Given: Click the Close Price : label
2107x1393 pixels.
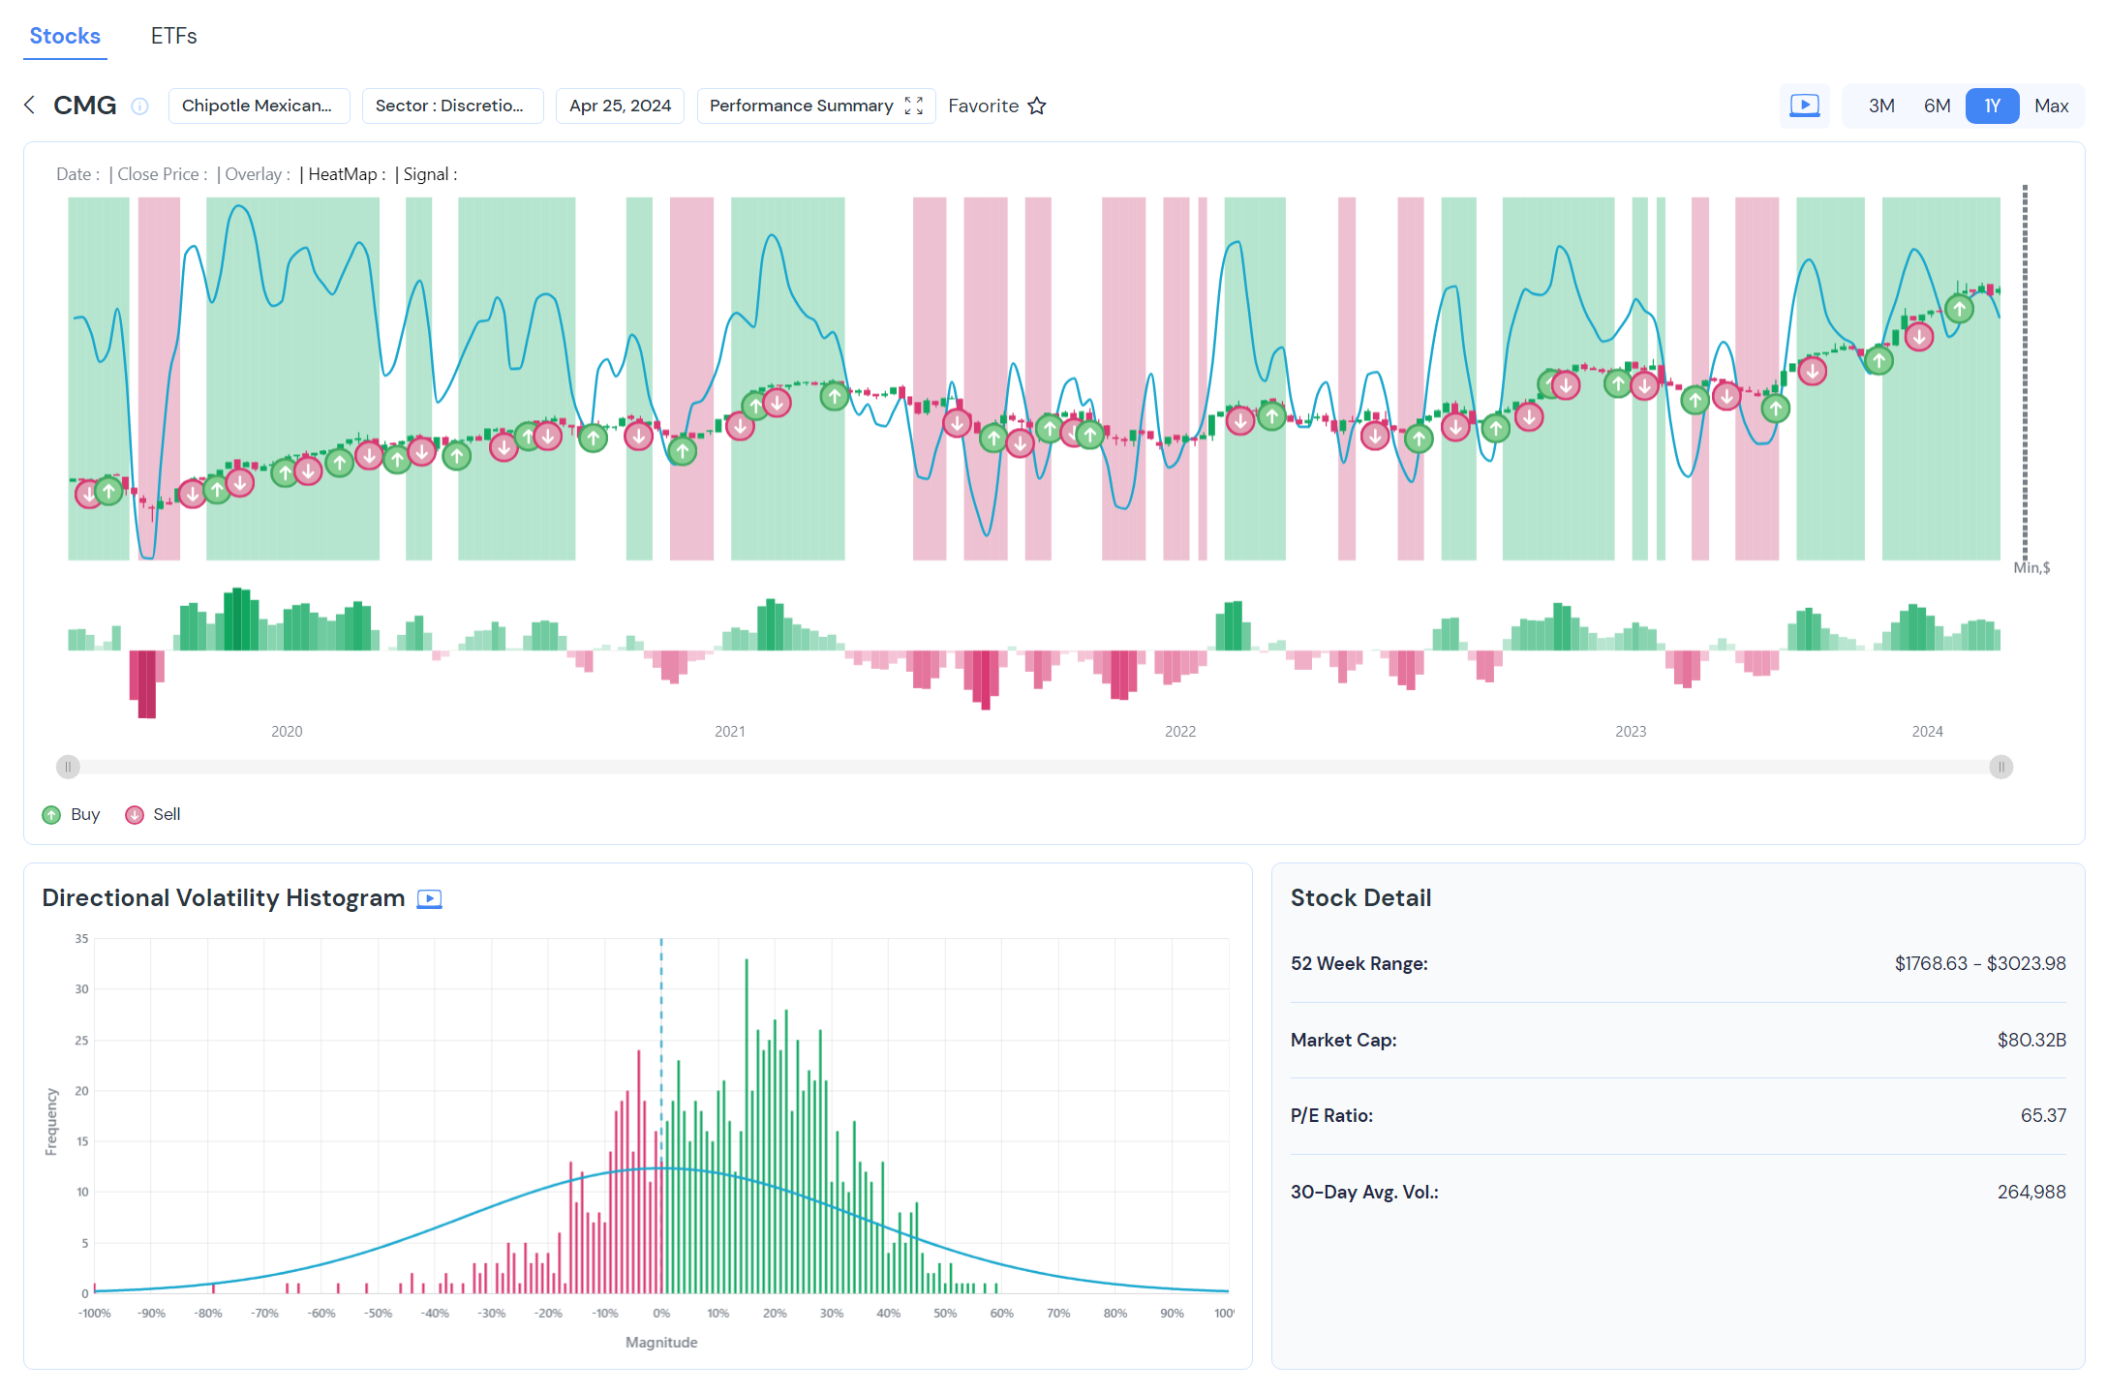Looking at the screenshot, I should 162,175.
